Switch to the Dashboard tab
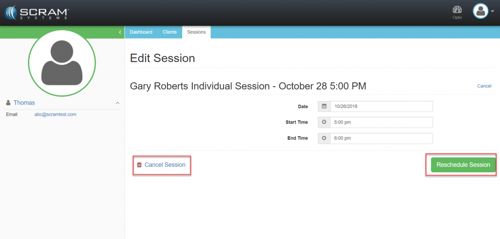The image size is (500, 239). pos(141,32)
